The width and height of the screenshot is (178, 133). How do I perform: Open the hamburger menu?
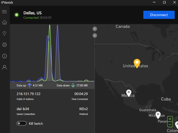coord(4,12)
